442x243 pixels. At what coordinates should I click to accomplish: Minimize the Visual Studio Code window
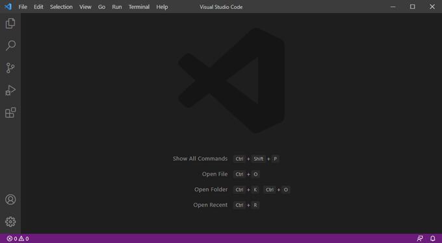click(x=393, y=6)
